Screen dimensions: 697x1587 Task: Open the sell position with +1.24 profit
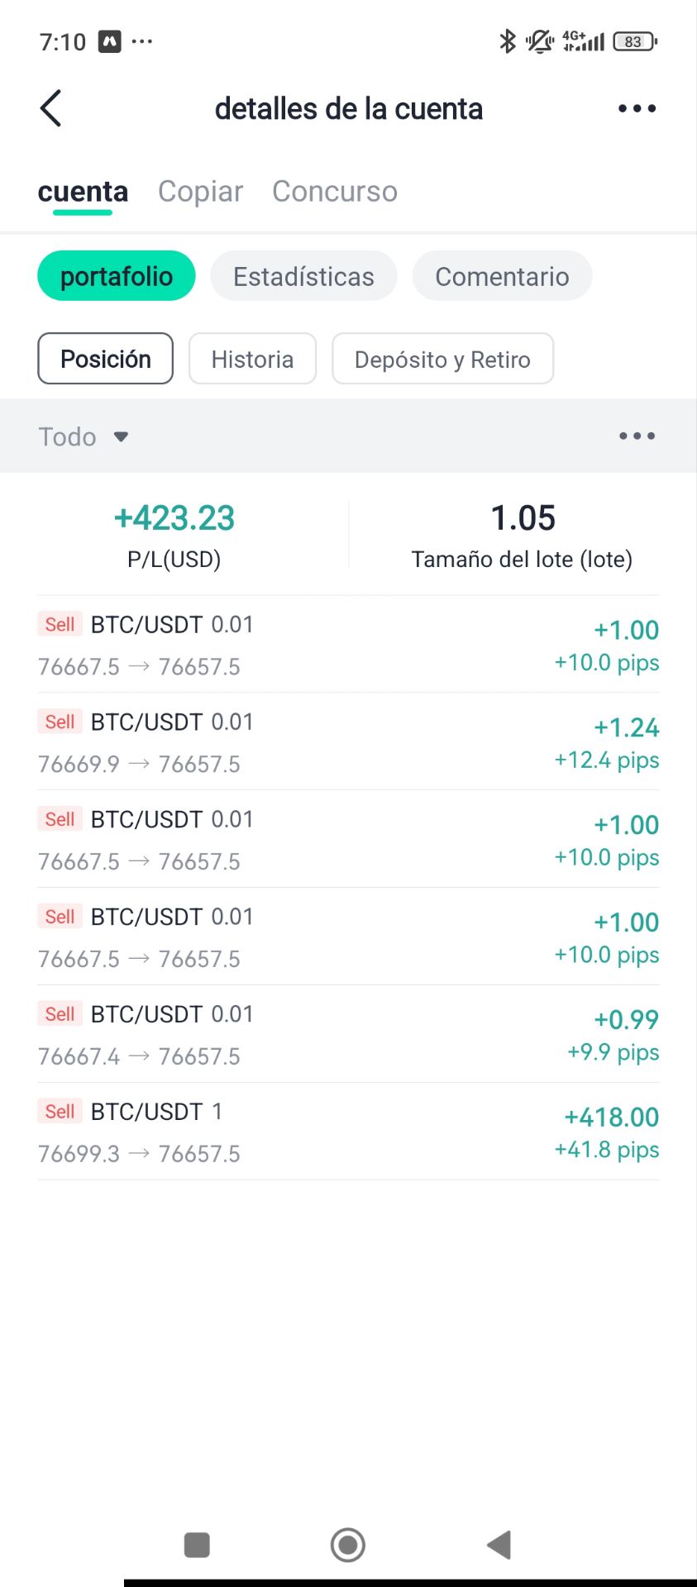pos(348,741)
